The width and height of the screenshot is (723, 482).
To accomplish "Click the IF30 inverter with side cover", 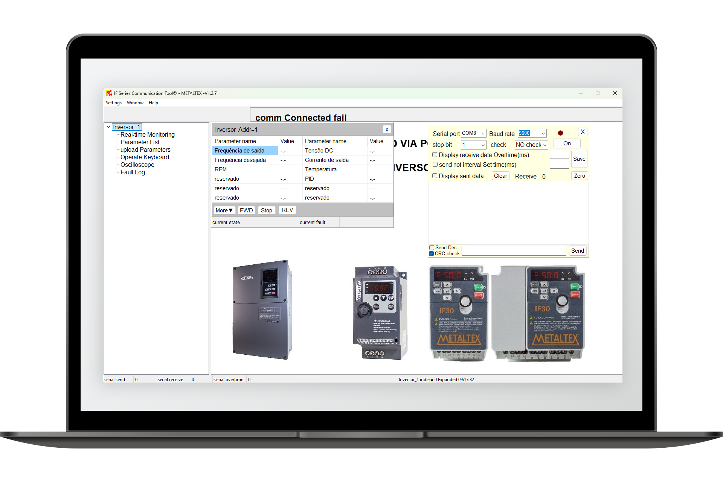I will 538,313.
